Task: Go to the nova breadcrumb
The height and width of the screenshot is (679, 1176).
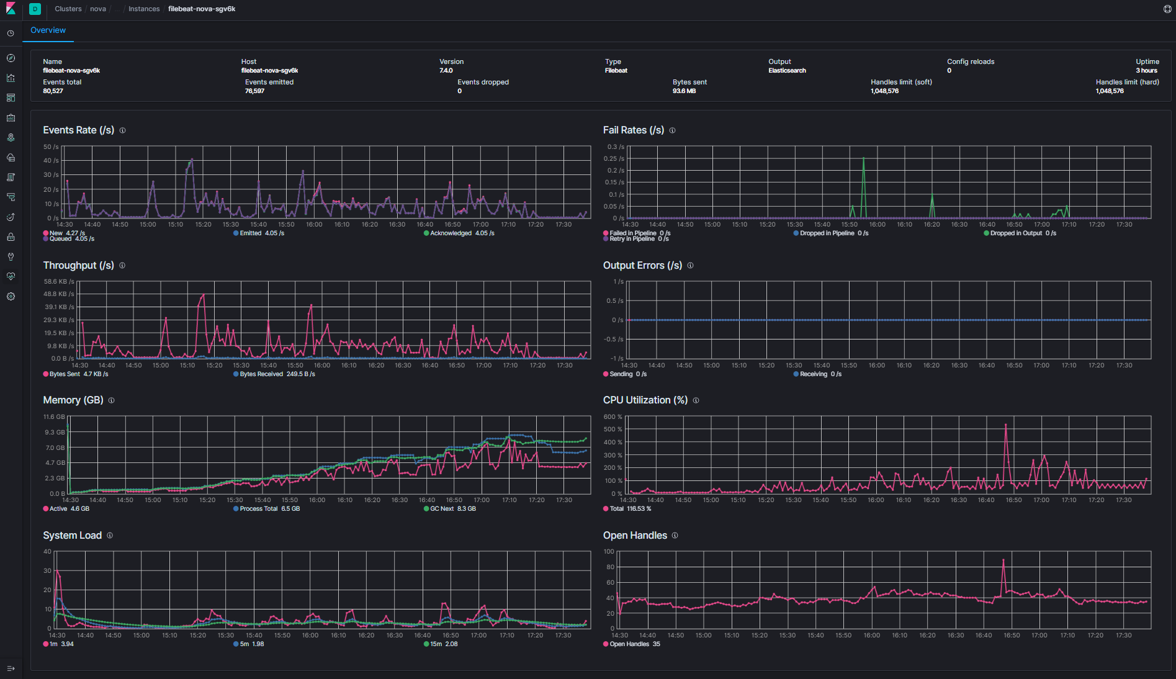Action: click(x=98, y=9)
